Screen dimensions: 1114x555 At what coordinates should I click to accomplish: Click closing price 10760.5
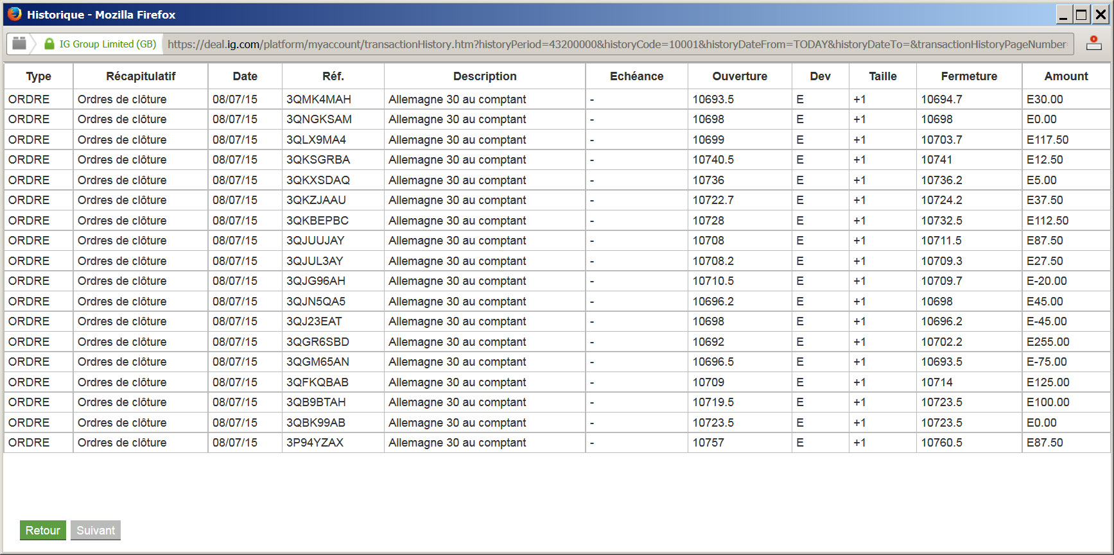pos(942,443)
